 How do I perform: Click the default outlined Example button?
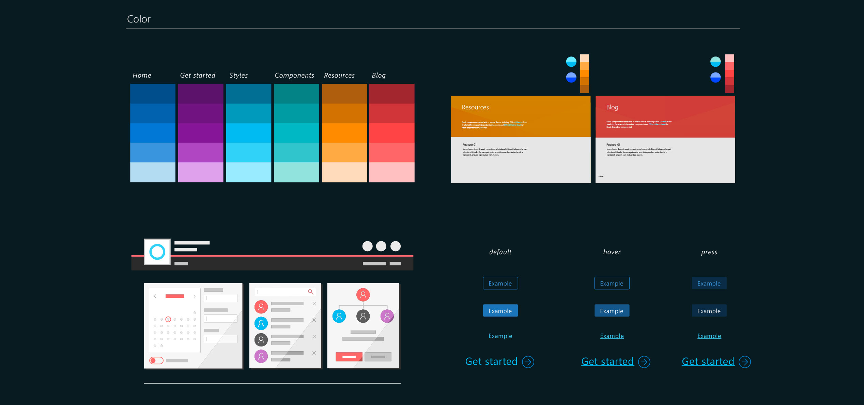click(500, 283)
